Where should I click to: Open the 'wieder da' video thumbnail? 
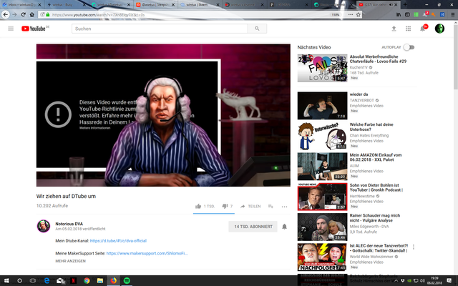[322, 106]
